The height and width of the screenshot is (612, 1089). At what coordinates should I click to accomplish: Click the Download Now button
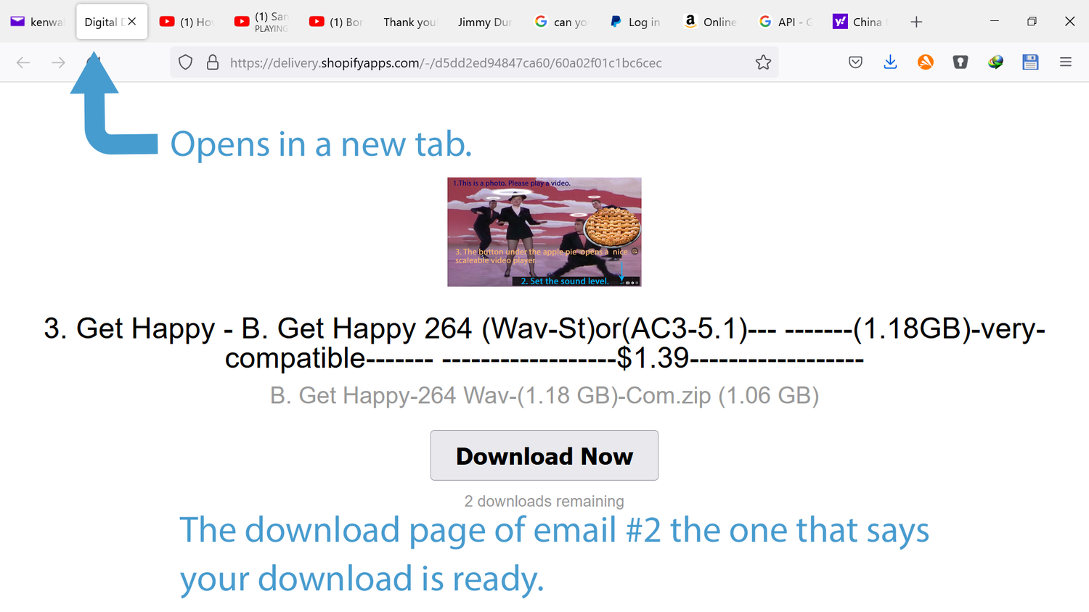pyautogui.click(x=544, y=455)
